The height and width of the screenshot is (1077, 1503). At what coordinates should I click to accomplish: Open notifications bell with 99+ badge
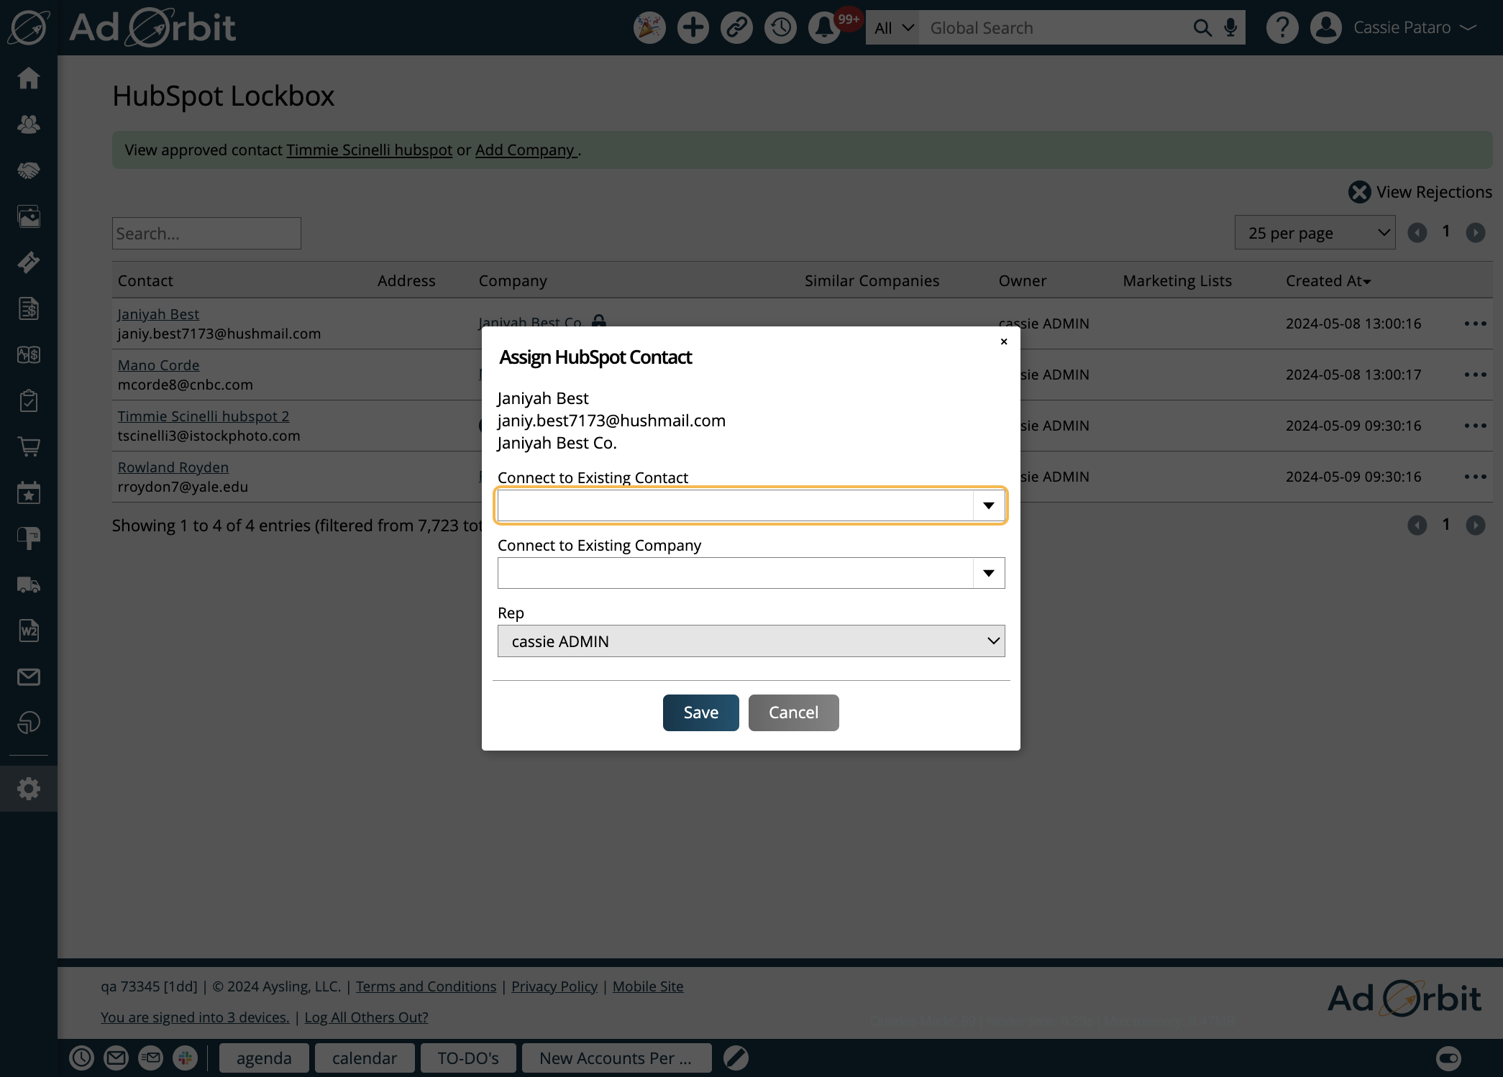point(824,28)
